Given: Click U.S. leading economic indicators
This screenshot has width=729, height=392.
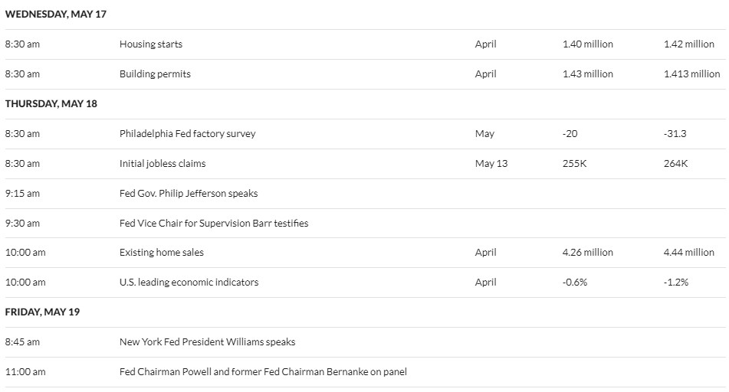Looking at the screenshot, I should point(189,282).
